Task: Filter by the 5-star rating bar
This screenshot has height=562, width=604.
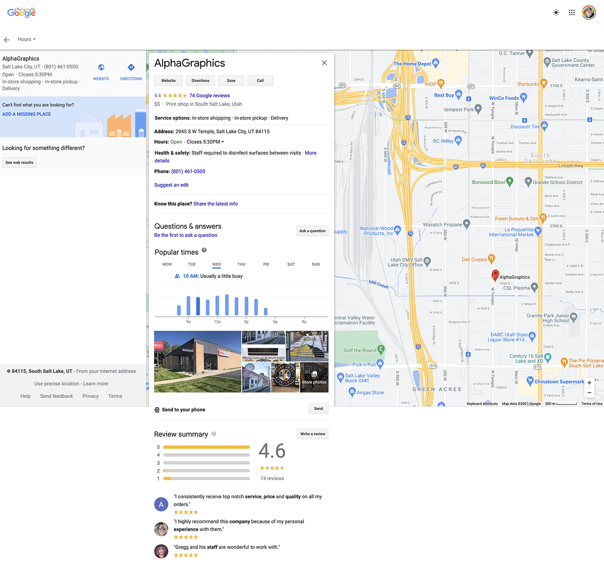Action: 207,447
